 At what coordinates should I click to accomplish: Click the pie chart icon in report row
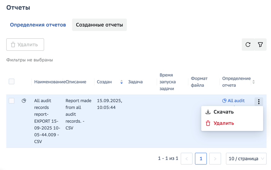[x=24, y=100]
